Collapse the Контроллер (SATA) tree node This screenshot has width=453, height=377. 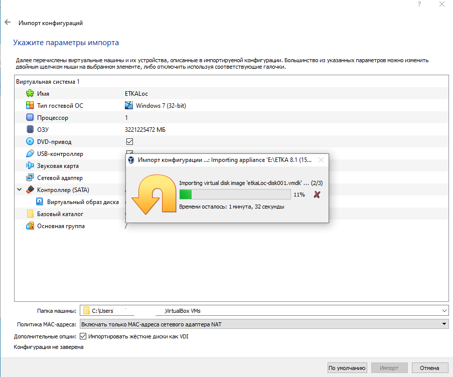click(x=20, y=190)
